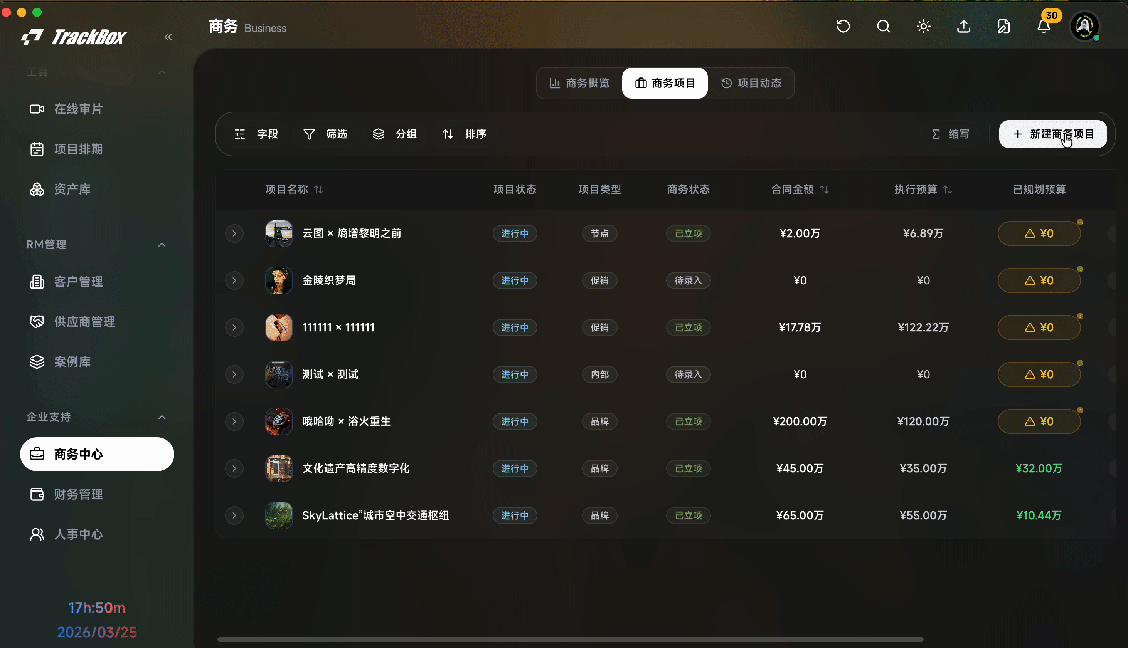Image resolution: width=1128 pixels, height=648 pixels.
Task: Click 已立项 status in SkyLattice row
Action: (x=688, y=515)
